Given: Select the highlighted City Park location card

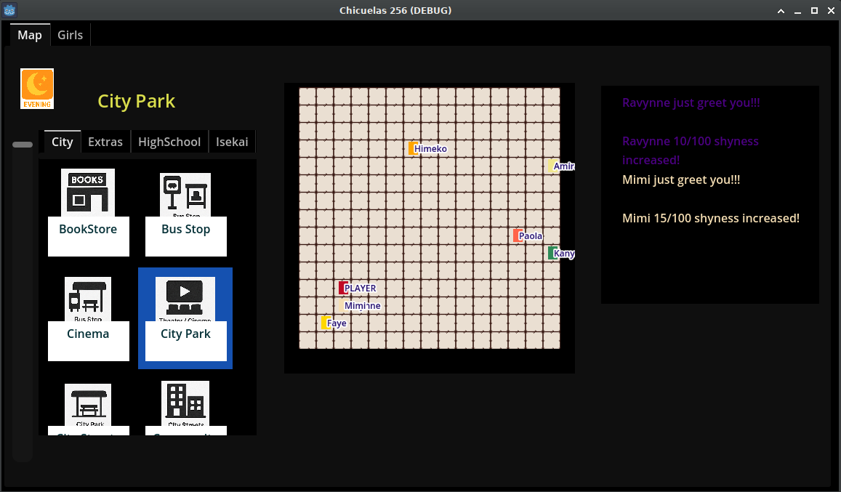Looking at the screenshot, I should [185, 318].
